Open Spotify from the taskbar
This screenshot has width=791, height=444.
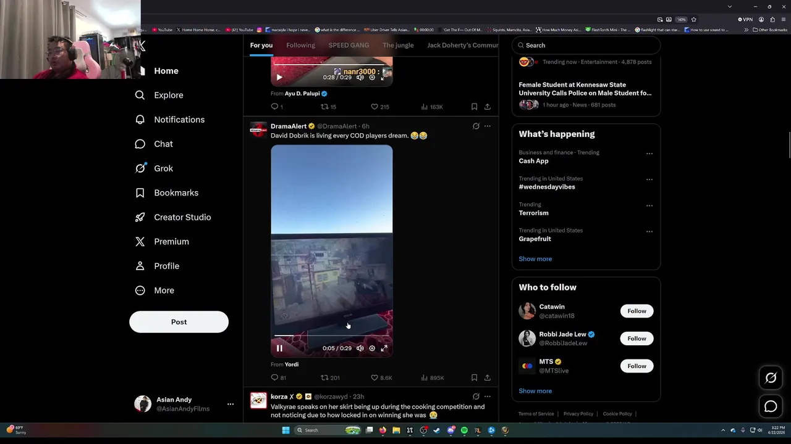tap(464, 430)
